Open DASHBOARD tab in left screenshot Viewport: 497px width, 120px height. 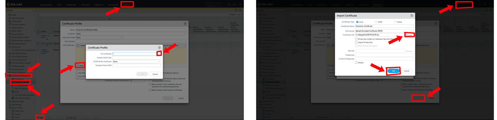click(46, 5)
